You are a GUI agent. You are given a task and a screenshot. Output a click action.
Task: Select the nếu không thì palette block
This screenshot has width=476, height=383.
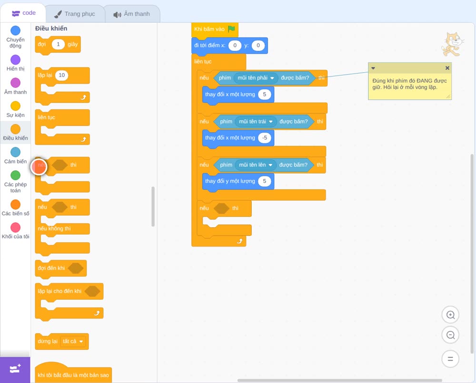point(54,229)
